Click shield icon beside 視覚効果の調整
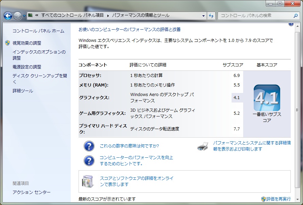 pyautogui.click(x=7, y=43)
